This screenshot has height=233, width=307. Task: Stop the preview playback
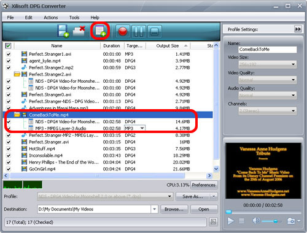pyautogui.click(x=242, y=221)
